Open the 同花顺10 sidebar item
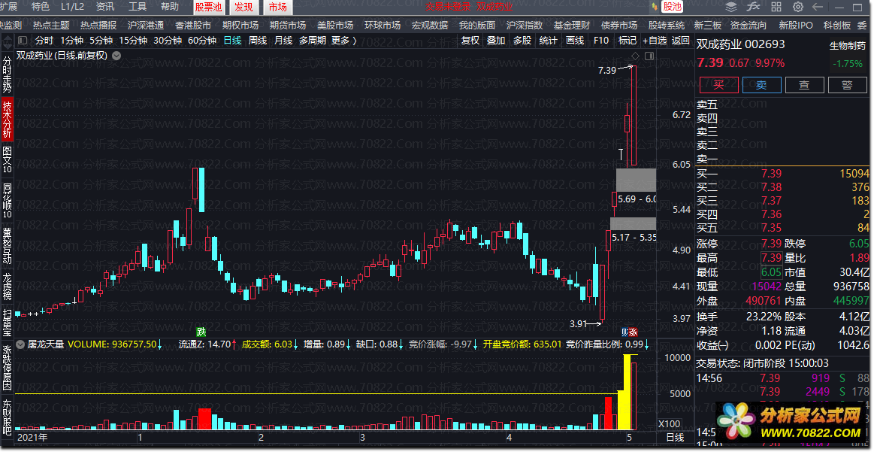 tap(8, 201)
